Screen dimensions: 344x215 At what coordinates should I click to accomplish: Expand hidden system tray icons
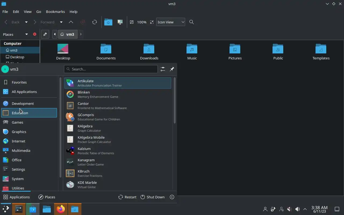(305, 209)
